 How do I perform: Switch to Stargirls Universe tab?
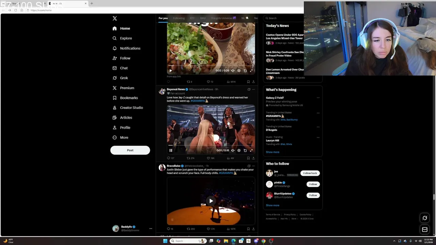click(x=223, y=18)
